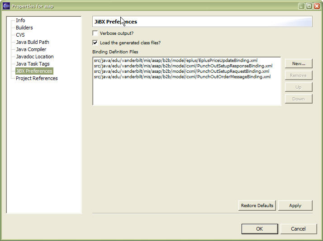Open Java Task Tags page
323x241 pixels.
(x=33, y=64)
